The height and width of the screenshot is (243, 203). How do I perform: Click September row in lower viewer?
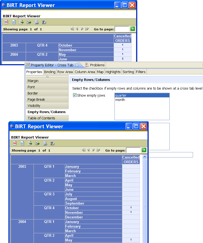coord(94,203)
